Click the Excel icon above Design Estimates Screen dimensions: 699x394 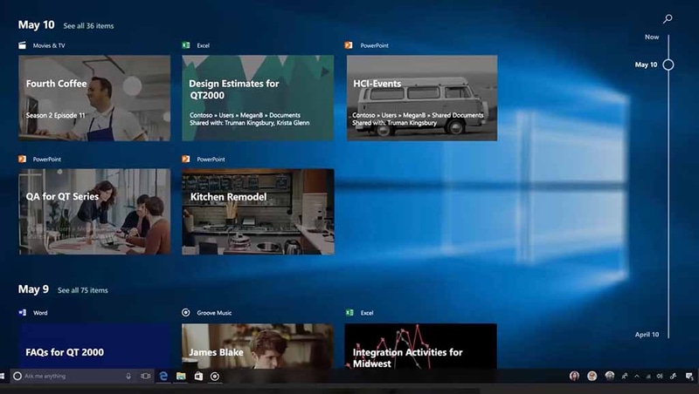186,45
